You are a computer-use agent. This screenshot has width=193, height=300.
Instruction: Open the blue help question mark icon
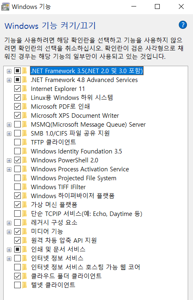[183, 25]
